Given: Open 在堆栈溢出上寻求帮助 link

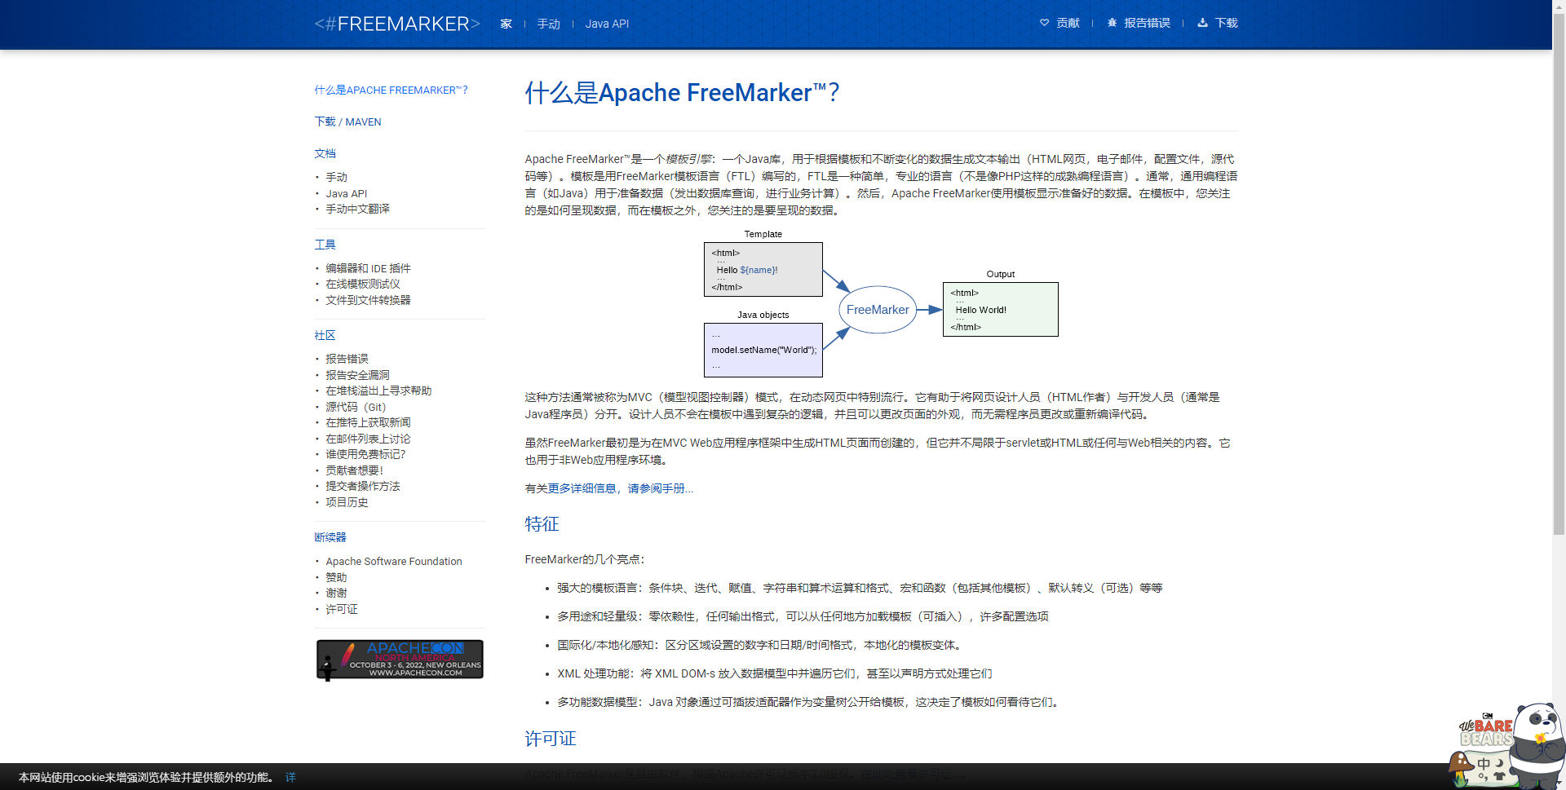Looking at the screenshot, I should 379,391.
